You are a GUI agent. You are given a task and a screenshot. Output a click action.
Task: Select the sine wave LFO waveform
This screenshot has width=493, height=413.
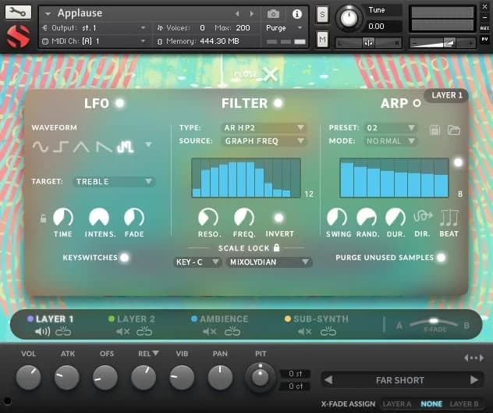(41, 146)
